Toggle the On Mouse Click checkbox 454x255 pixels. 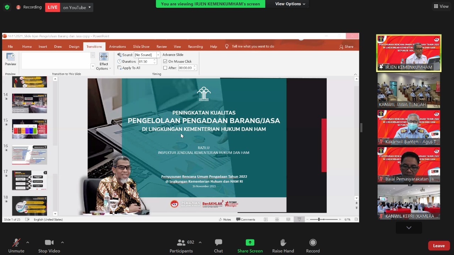coord(165,61)
